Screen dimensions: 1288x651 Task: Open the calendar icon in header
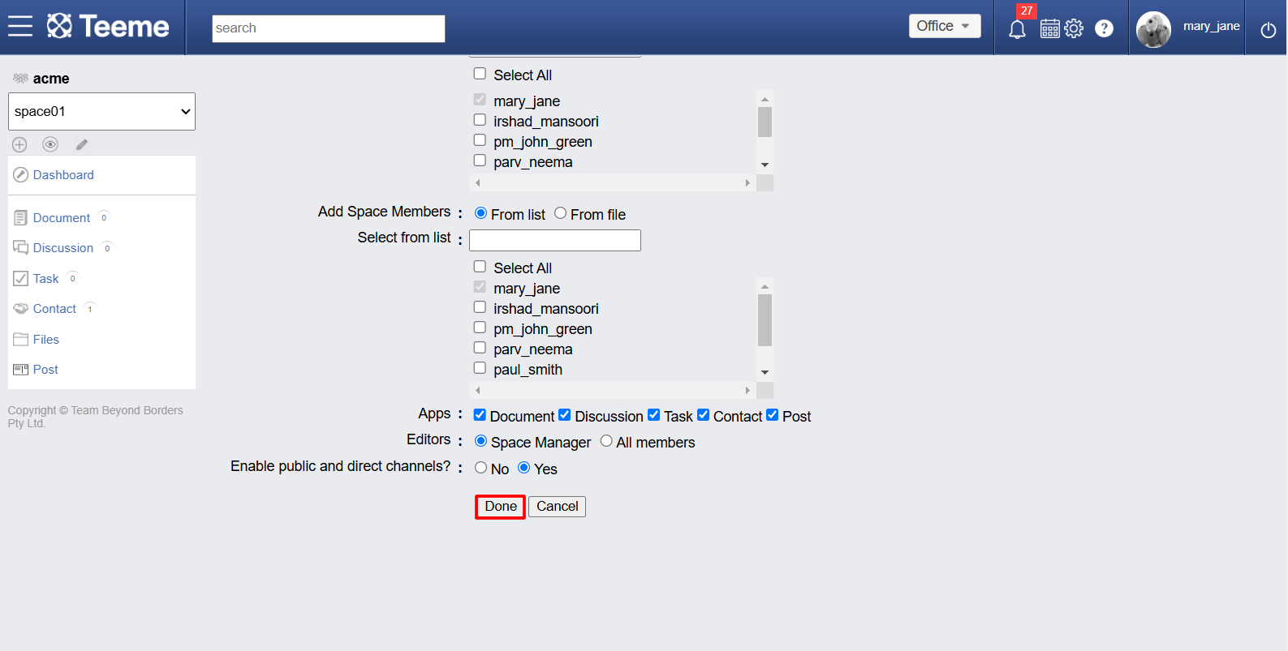(x=1050, y=28)
